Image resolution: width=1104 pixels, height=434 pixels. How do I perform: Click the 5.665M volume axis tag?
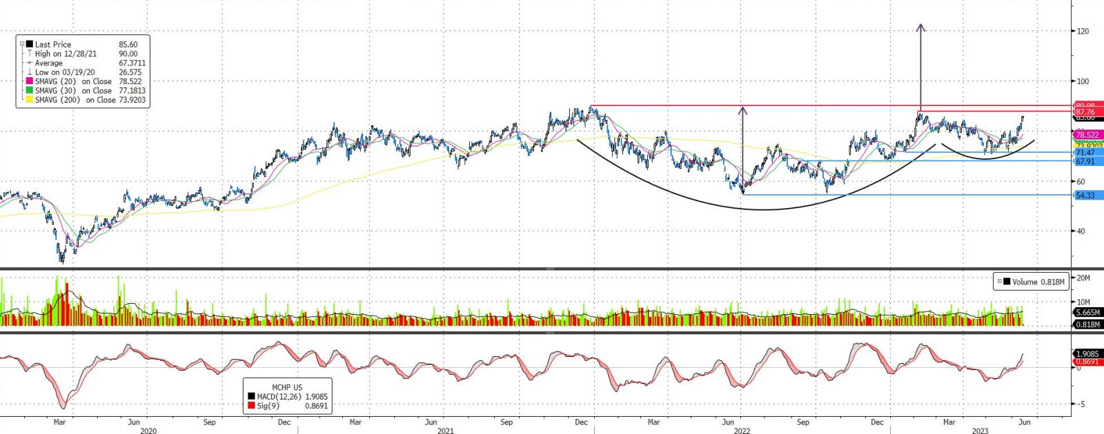tap(1089, 312)
